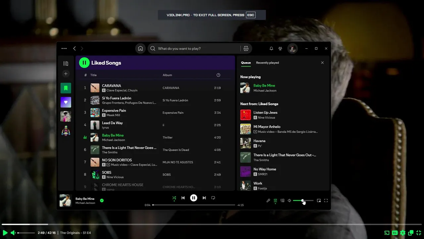Close the Queue panel
Viewport: 424px width, 239px height.
click(322, 63)
